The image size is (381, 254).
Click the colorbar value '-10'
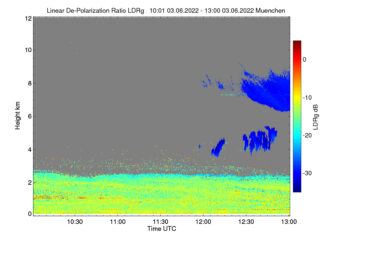pos(307,97)
